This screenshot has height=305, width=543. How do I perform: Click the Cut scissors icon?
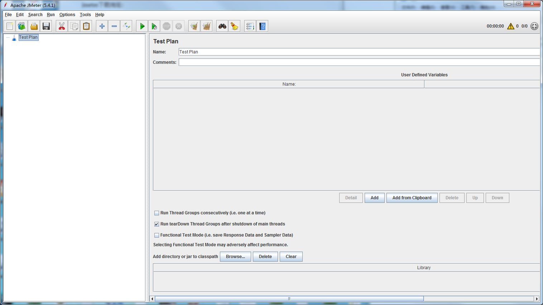(62, 26)
